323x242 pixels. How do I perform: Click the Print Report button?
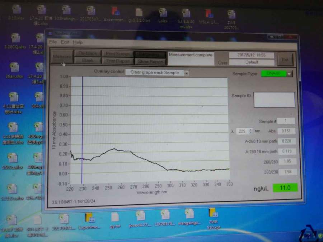point(118,61)
